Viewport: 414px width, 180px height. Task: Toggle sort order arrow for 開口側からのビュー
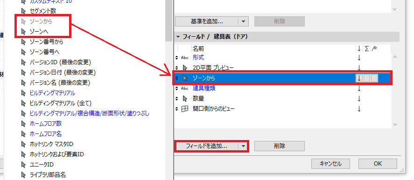359,108
